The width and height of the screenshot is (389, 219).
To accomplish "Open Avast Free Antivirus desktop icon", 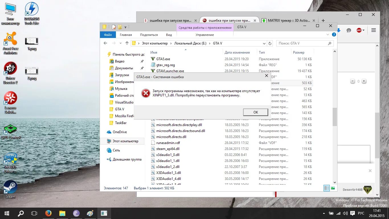I will click(x=11, y=43).
